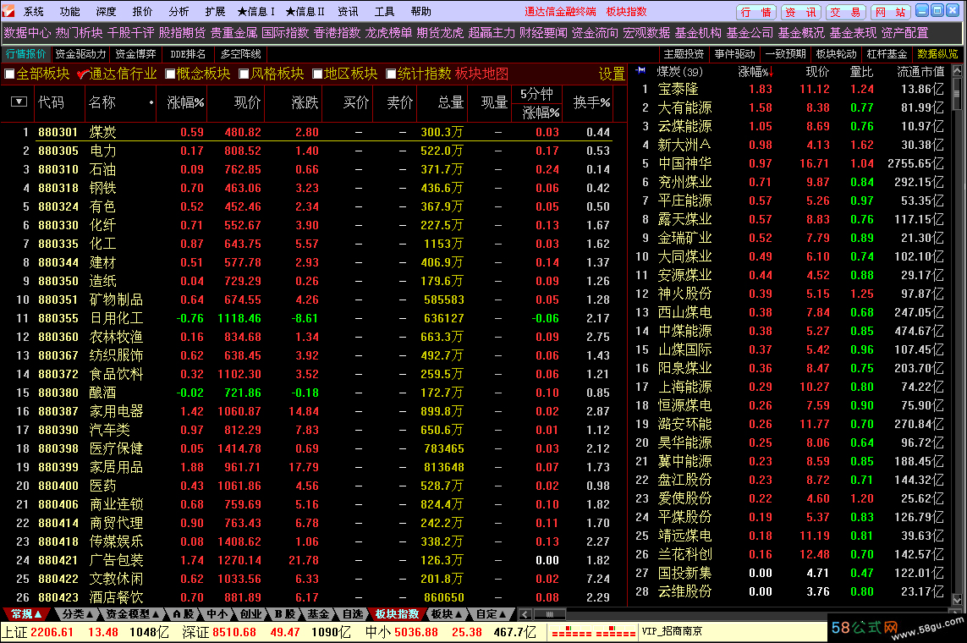Viewport: 967px width, 643px height.
Task: Click the close window icon
Action: [x=952, y=10]
